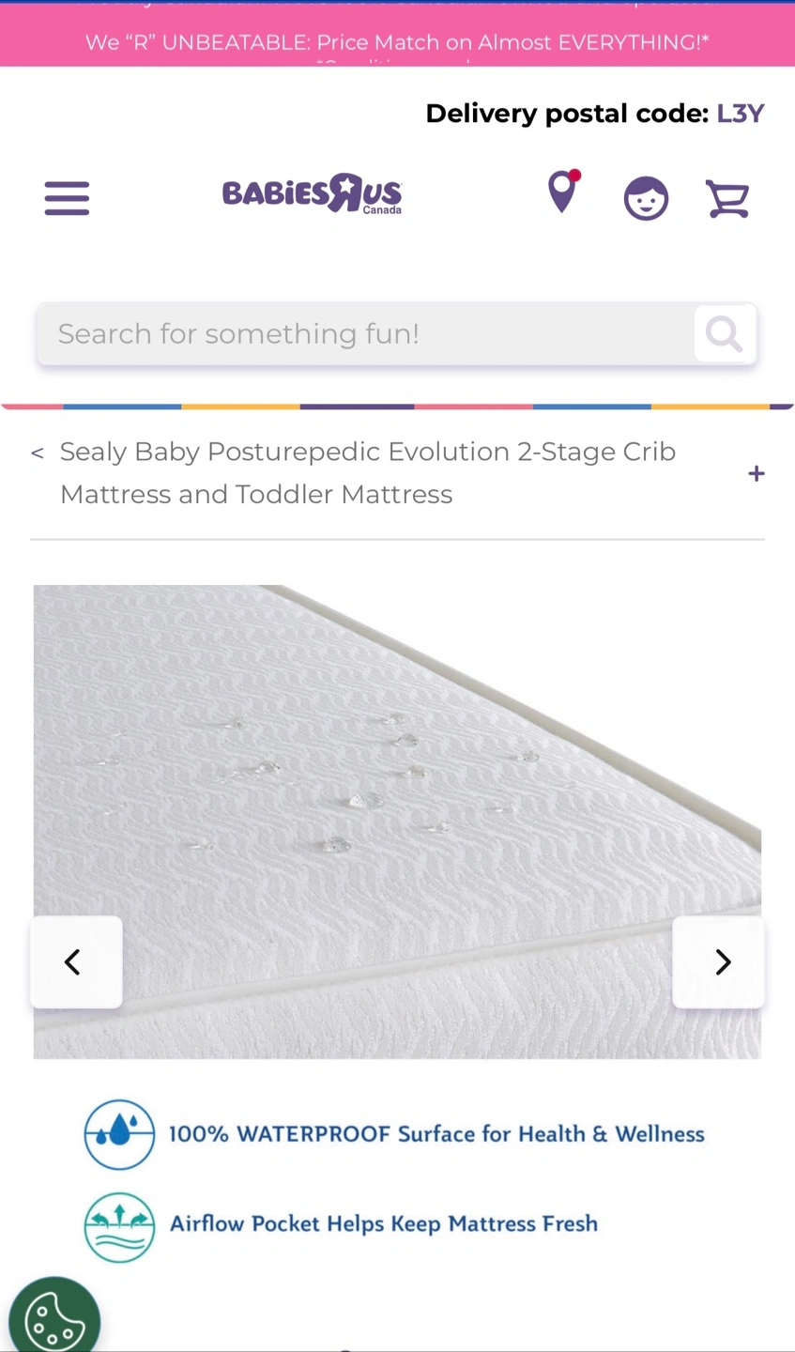Go to Babies R Us home logo

pos(313,194)
